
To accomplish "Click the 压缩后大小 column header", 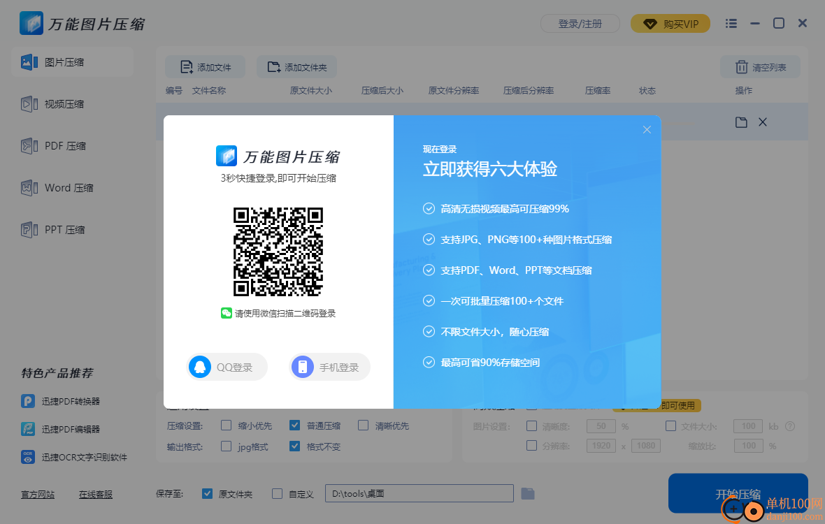I will pos(382,90).
